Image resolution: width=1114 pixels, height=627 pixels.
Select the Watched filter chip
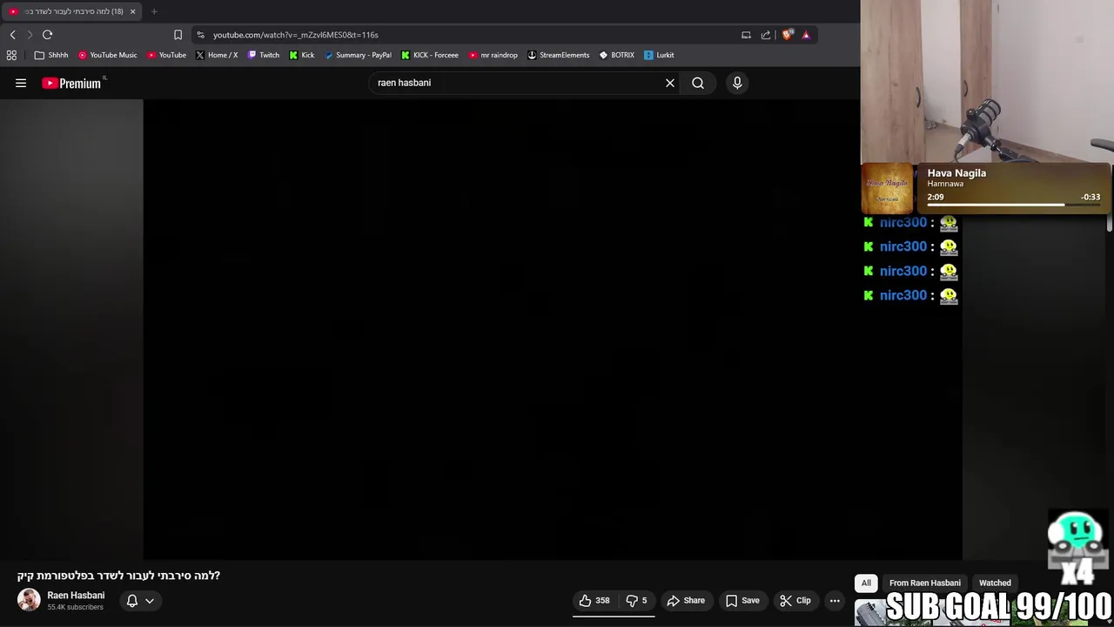point(995,583)
